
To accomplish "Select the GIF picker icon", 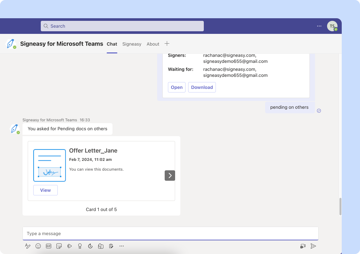I will [49, 246].
